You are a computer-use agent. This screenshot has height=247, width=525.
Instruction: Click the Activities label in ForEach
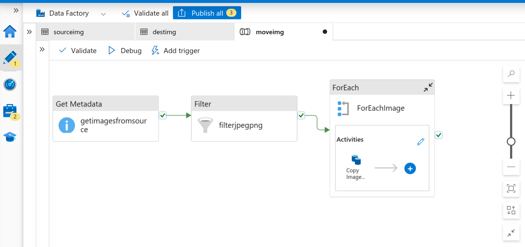coord(350,139)
